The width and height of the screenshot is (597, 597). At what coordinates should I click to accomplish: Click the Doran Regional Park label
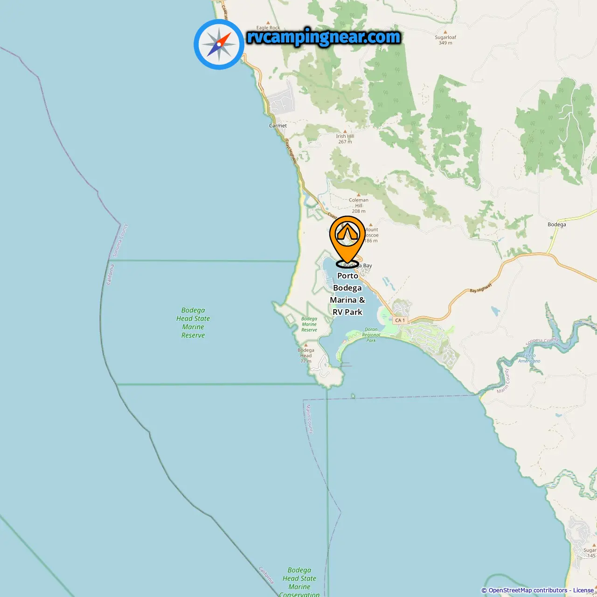371,335
